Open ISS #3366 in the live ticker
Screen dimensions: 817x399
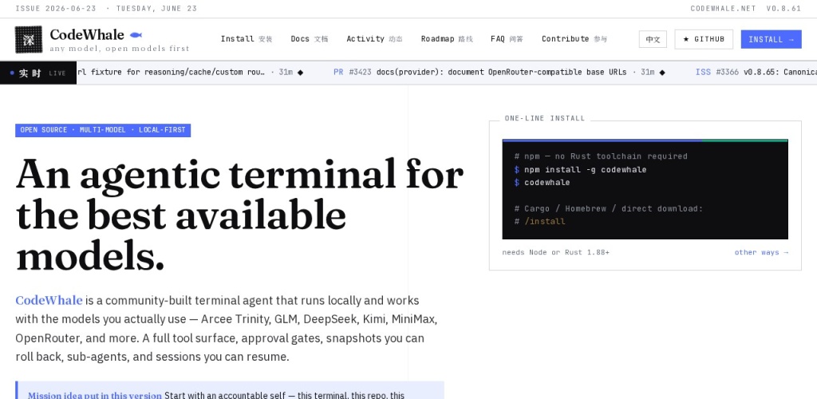(756, 72)
